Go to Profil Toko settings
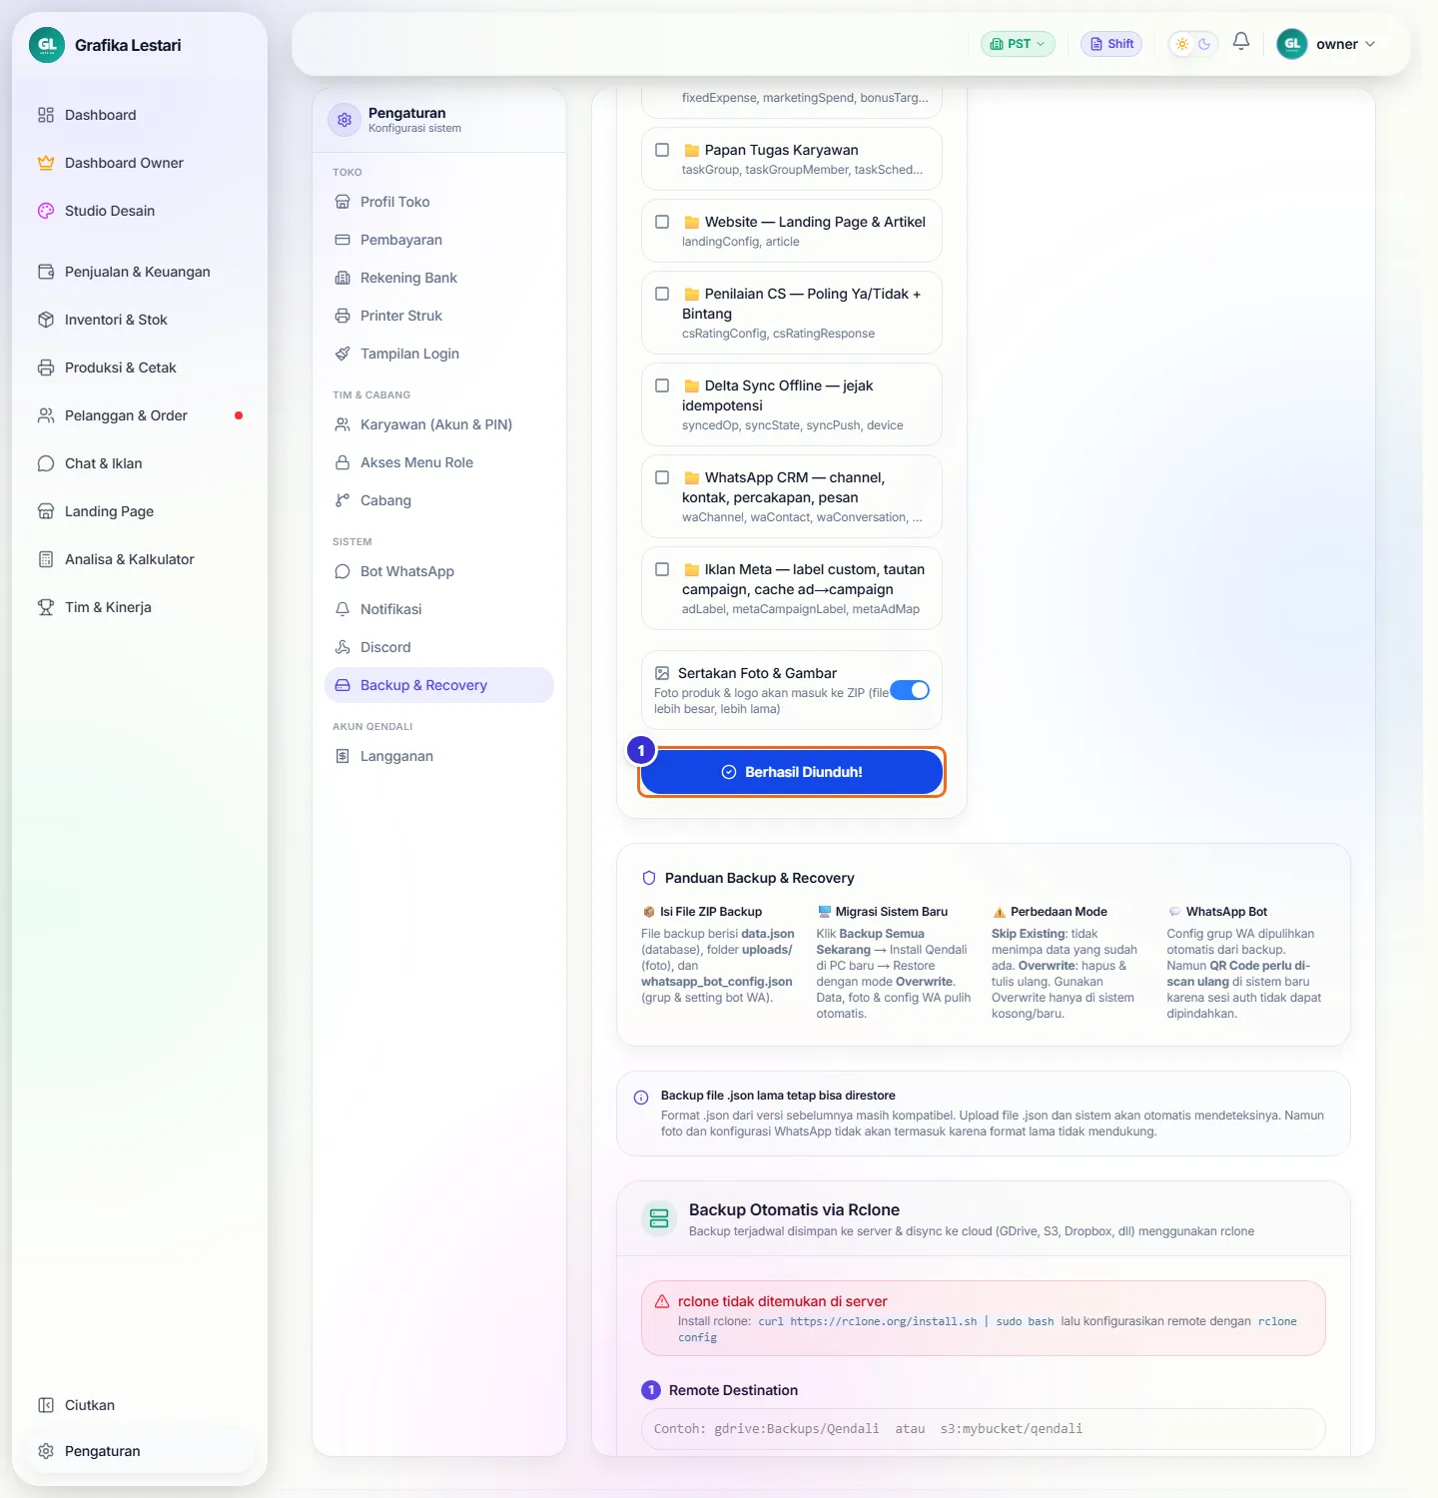Viewport: 1438px width, 1498px height. [439, 202]
